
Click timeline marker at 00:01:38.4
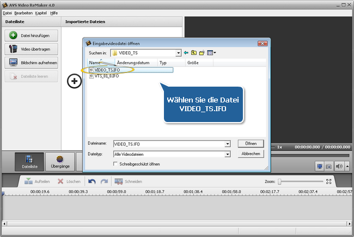pyautogui.click(x=193, y=192)
